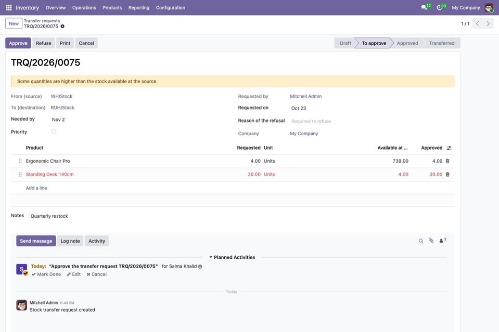Show info for the Salma Khalid activity
The height and width of the screenshot is (332, 499).
click(200, 267)
